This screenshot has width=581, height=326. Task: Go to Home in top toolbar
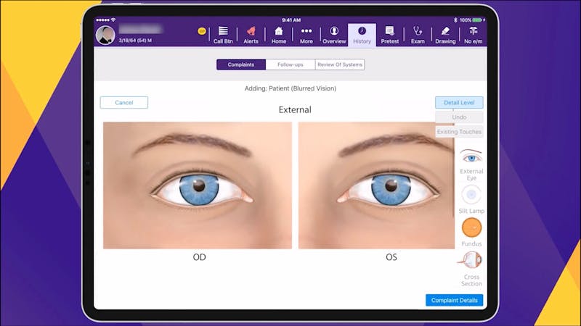(279, 35)
